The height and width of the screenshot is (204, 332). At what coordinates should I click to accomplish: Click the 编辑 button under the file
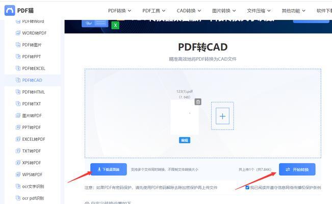pos(185,140)
